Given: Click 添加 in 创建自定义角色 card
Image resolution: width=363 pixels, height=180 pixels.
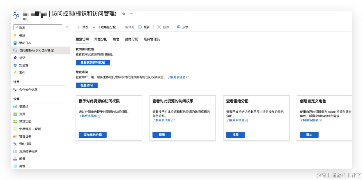Looking at the screenshot, I should (309, 135).
